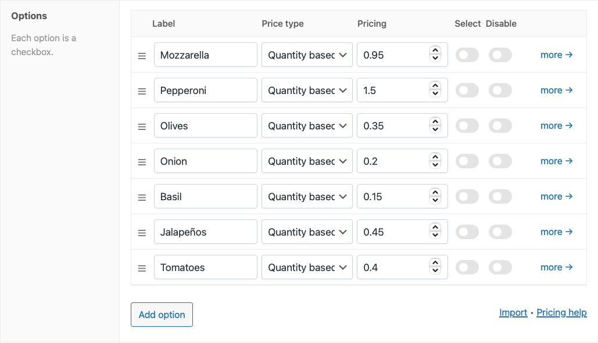Show more settings for the Olives option
Screen dimensions: 598x343
(x=556, y=126)
